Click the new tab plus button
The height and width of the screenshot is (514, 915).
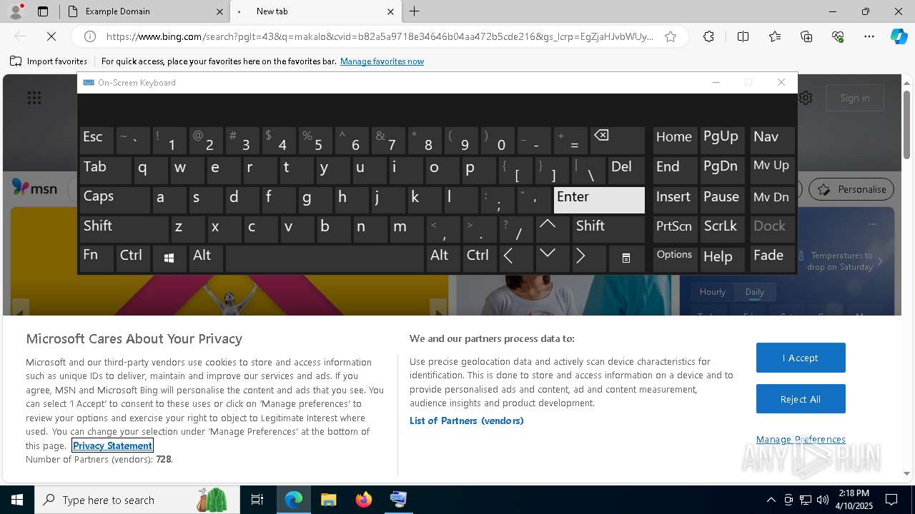pyautogui.click(x=415, y=11)
